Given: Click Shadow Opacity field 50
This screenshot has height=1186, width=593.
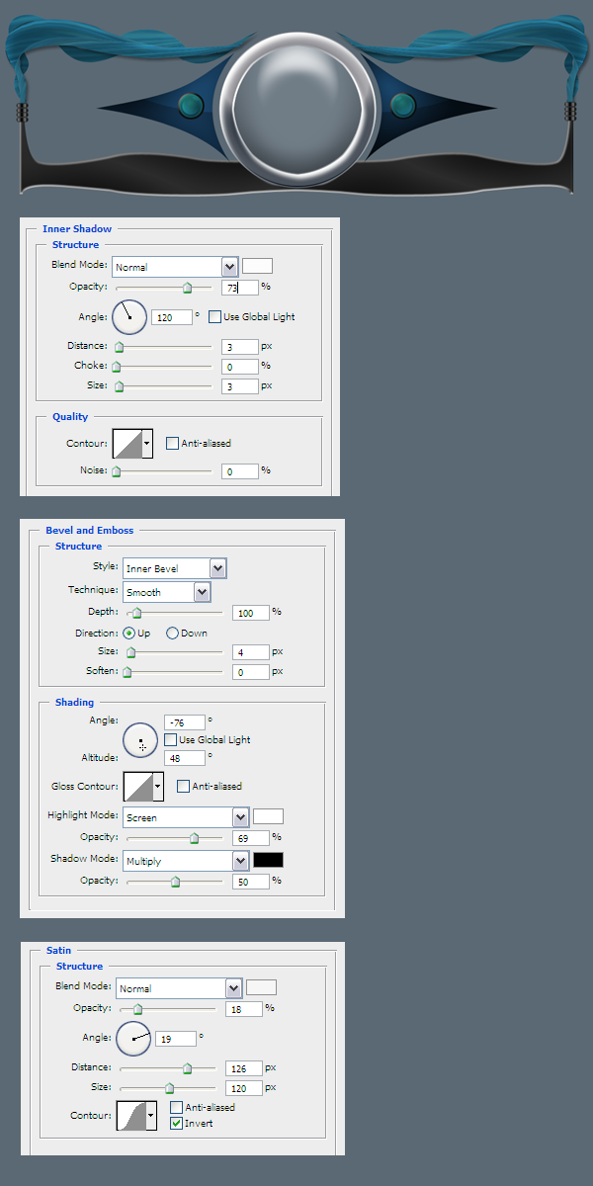Looking at the screenshot, I should tap(251, 882).
